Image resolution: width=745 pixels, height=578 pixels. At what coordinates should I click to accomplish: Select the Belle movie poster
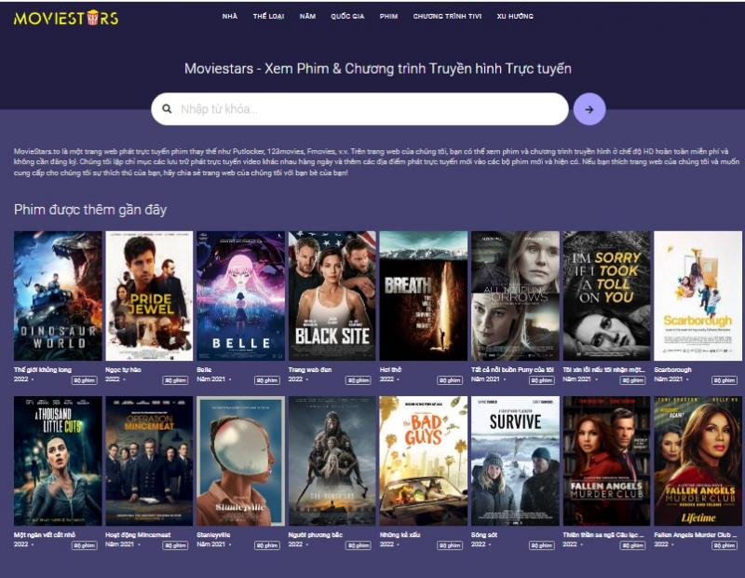pos(241,296)
